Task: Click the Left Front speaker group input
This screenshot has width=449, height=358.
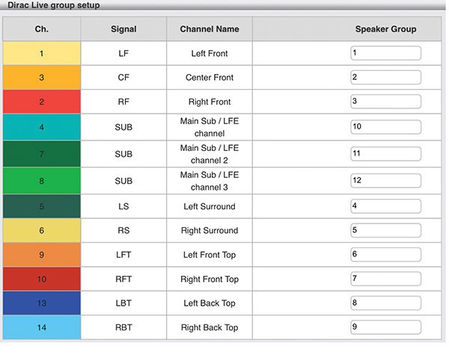Action: coord(385,54)
